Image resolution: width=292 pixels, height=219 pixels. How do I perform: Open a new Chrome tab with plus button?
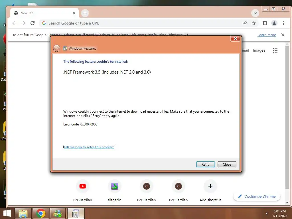(x=85, y=13)
